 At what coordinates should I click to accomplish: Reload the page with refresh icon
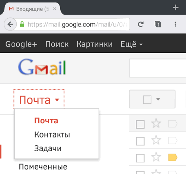tap(141, 24)
